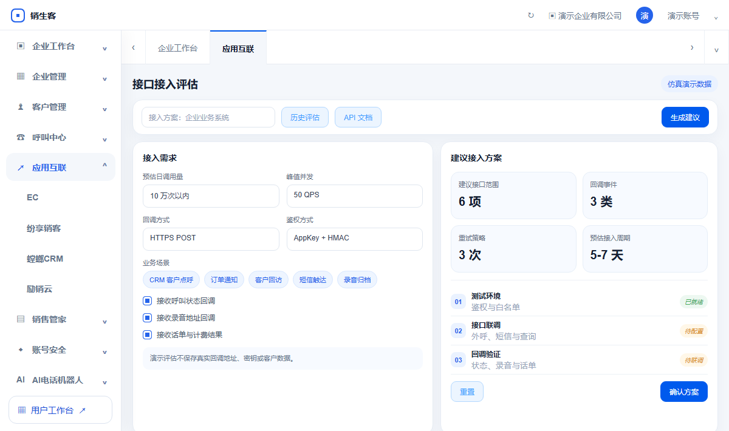Select the 订单通知 scenario chip
729x431 pixels.
[224, 280]
